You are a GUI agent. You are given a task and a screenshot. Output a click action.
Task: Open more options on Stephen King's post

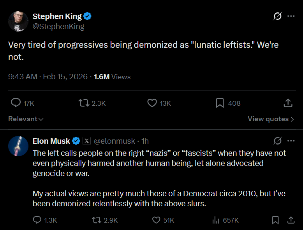[291, 16]
